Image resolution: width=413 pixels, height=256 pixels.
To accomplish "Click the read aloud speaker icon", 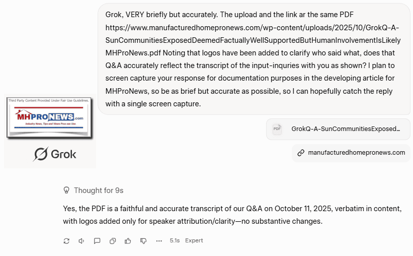I will [x=81, y=241].
